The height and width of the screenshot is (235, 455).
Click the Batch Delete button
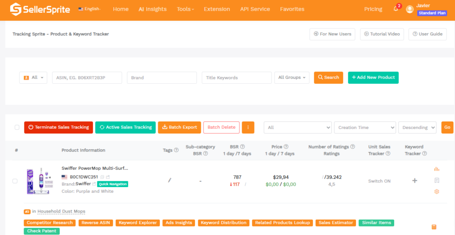(221, 127)
